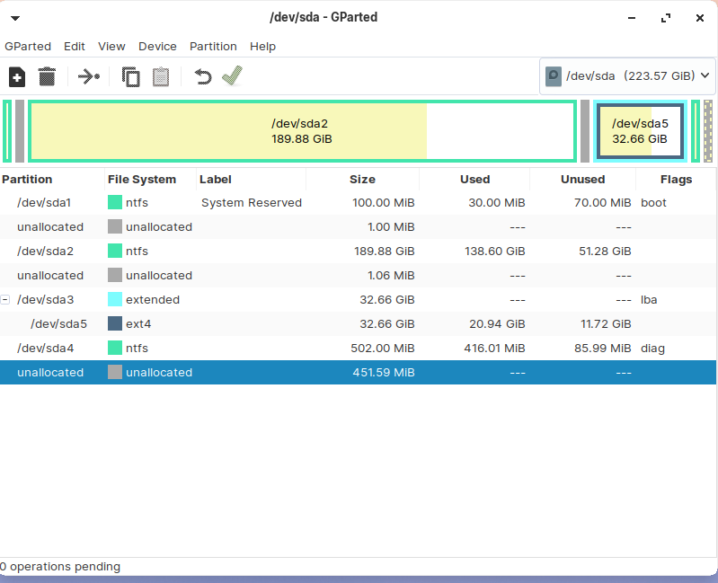
Task: Click the diag flag cell
Action: 652,349
